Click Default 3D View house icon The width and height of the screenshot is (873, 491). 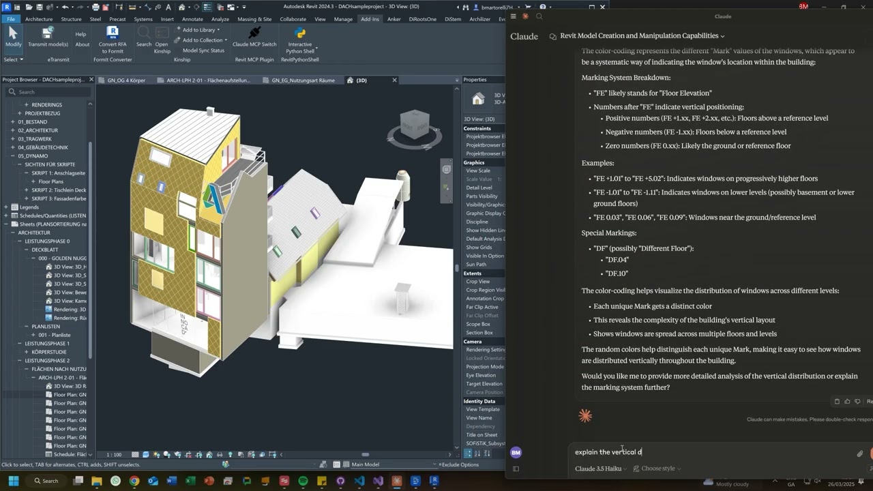click(x=181, y=7)
